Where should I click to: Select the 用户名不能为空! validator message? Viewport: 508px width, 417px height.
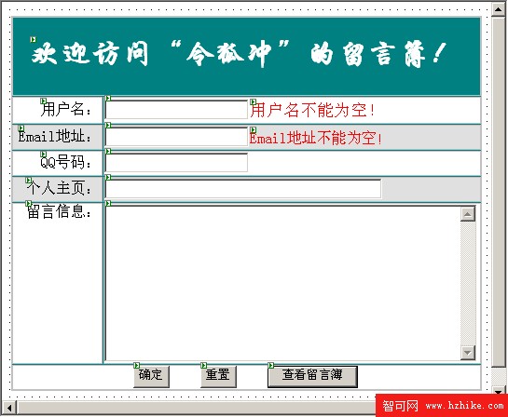(312, 110)
